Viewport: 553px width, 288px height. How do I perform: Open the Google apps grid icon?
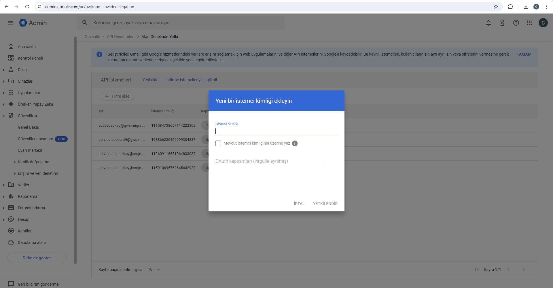(x=529, y=23)
